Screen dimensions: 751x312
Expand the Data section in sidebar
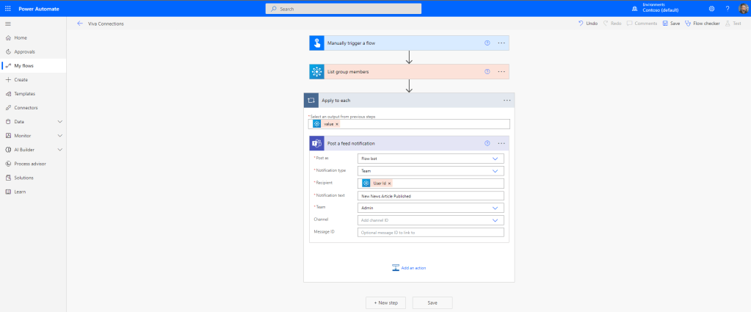click(60, 122)
